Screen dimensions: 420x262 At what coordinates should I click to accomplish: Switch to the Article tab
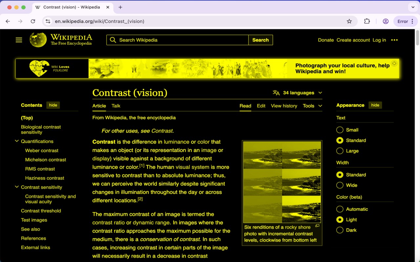(99, 106)
